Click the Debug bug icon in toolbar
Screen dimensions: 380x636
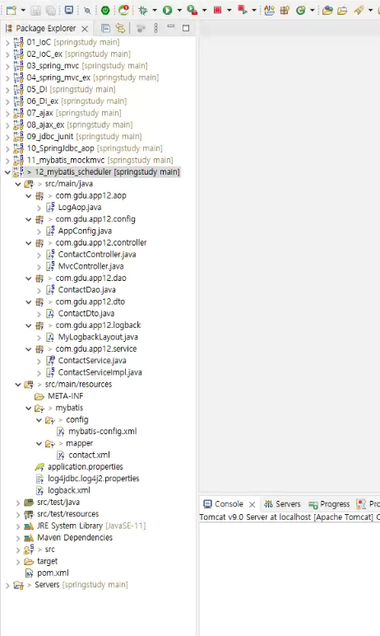tap(142, 10)
